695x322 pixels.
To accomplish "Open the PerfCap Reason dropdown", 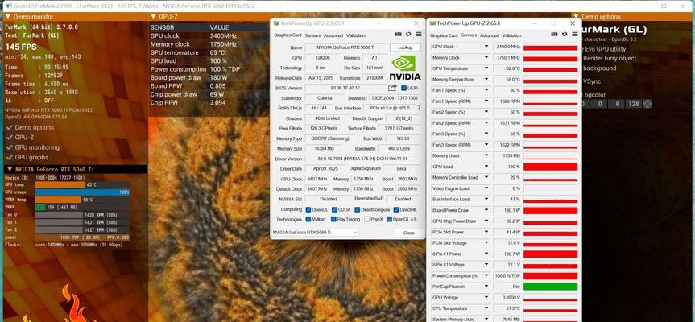I will pos(486,287).
